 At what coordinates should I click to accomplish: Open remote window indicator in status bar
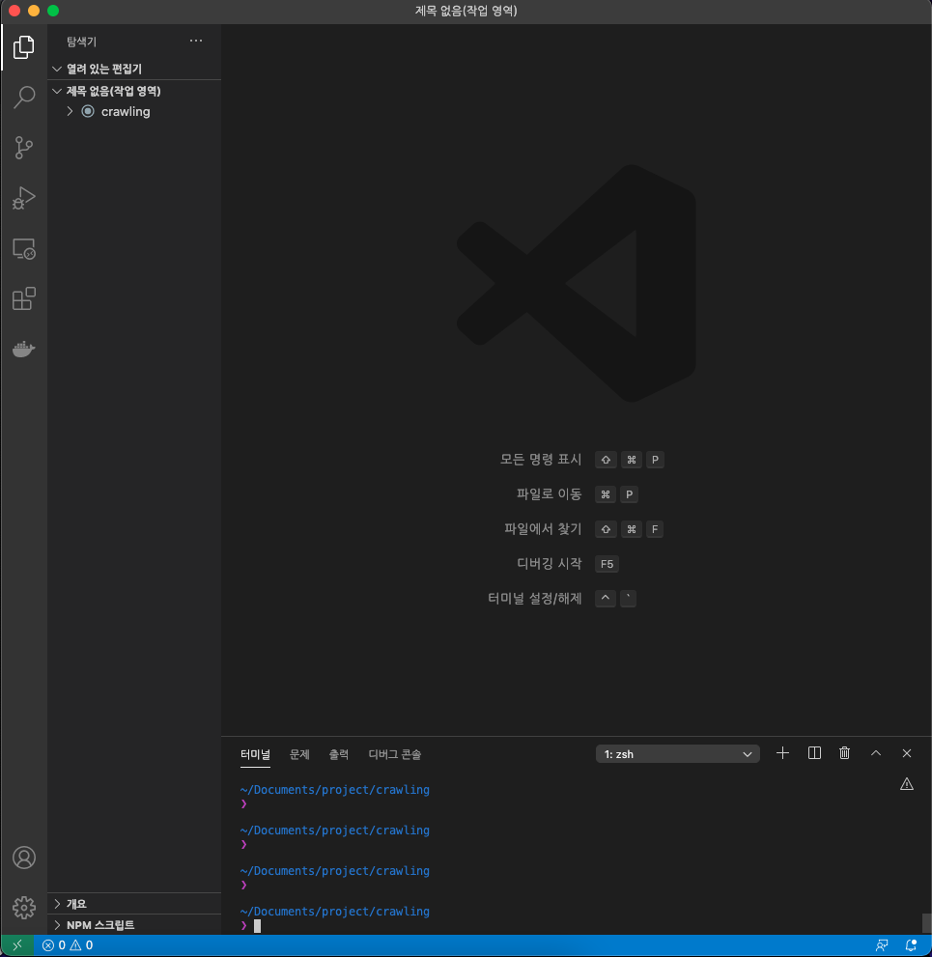(17, 945)
